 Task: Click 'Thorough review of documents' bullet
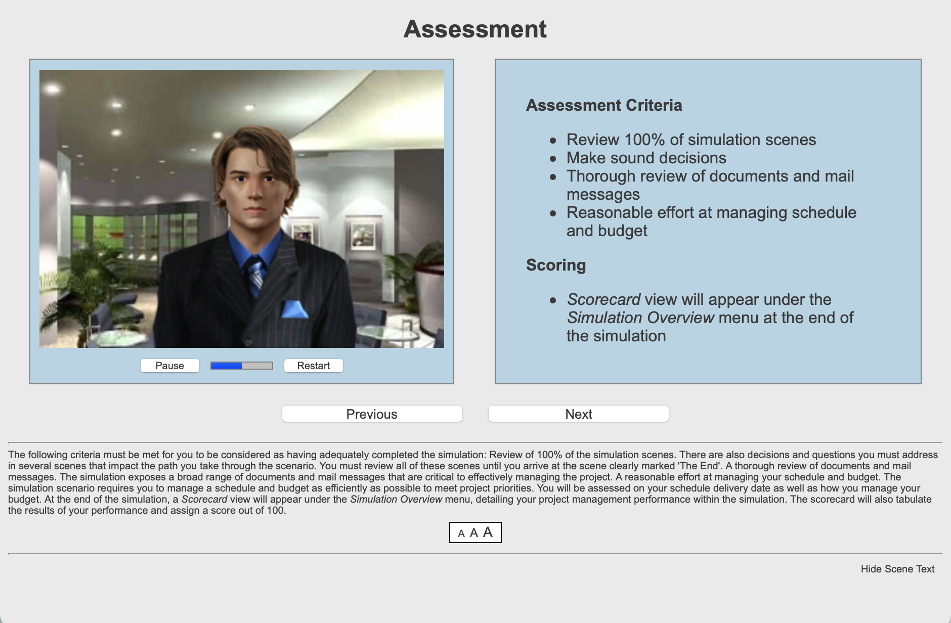tap(710, 185)
